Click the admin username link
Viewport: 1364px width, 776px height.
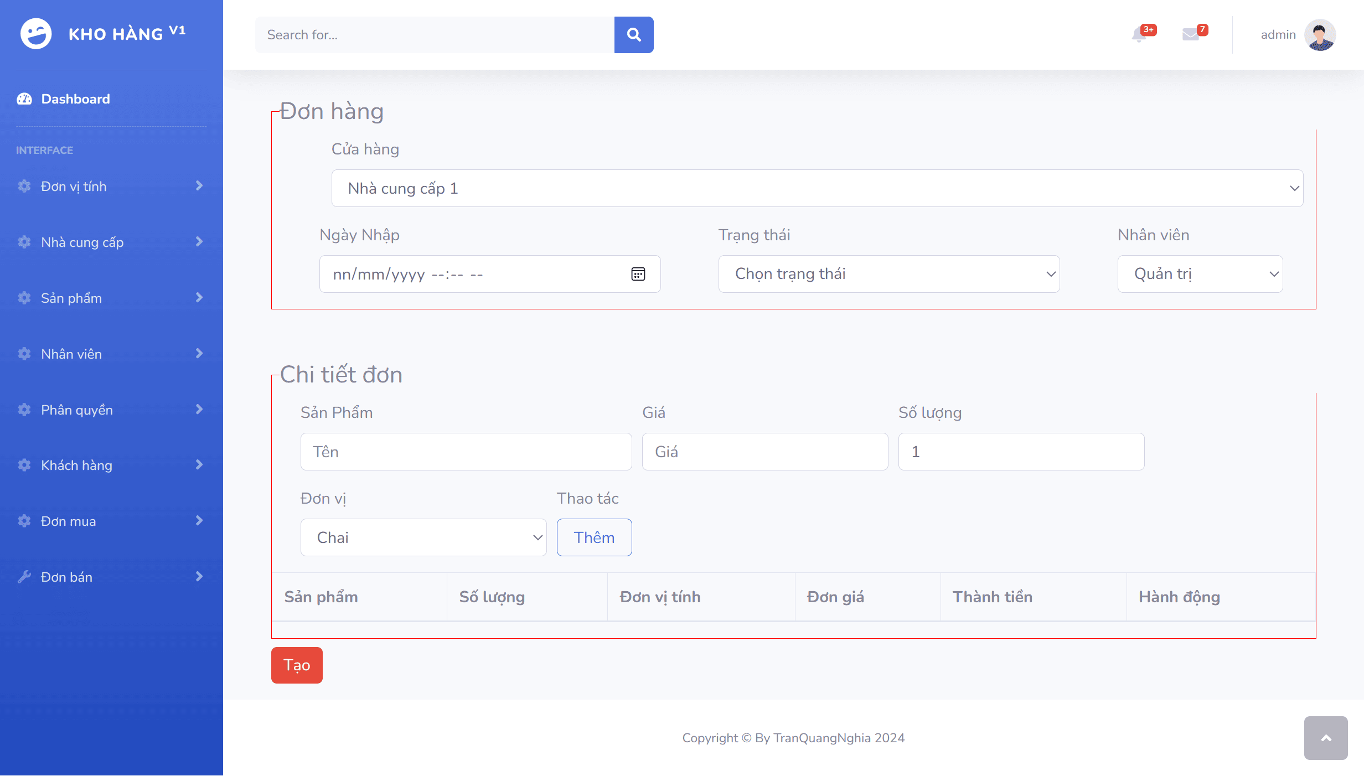tap(1278, 35)
